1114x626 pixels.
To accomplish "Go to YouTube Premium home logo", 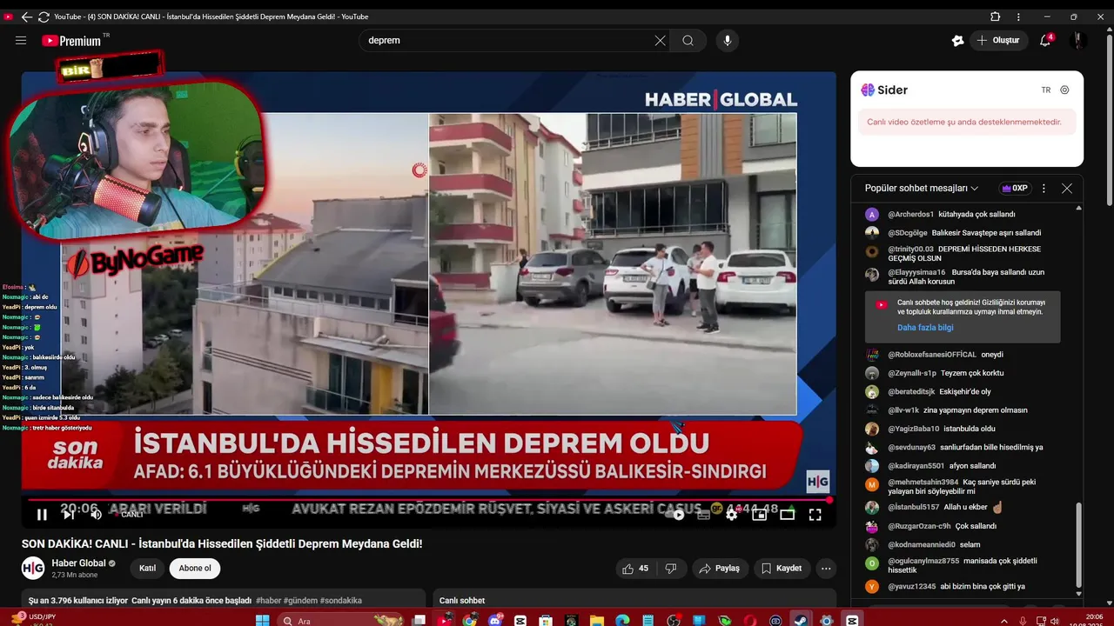I will point(71,40).
